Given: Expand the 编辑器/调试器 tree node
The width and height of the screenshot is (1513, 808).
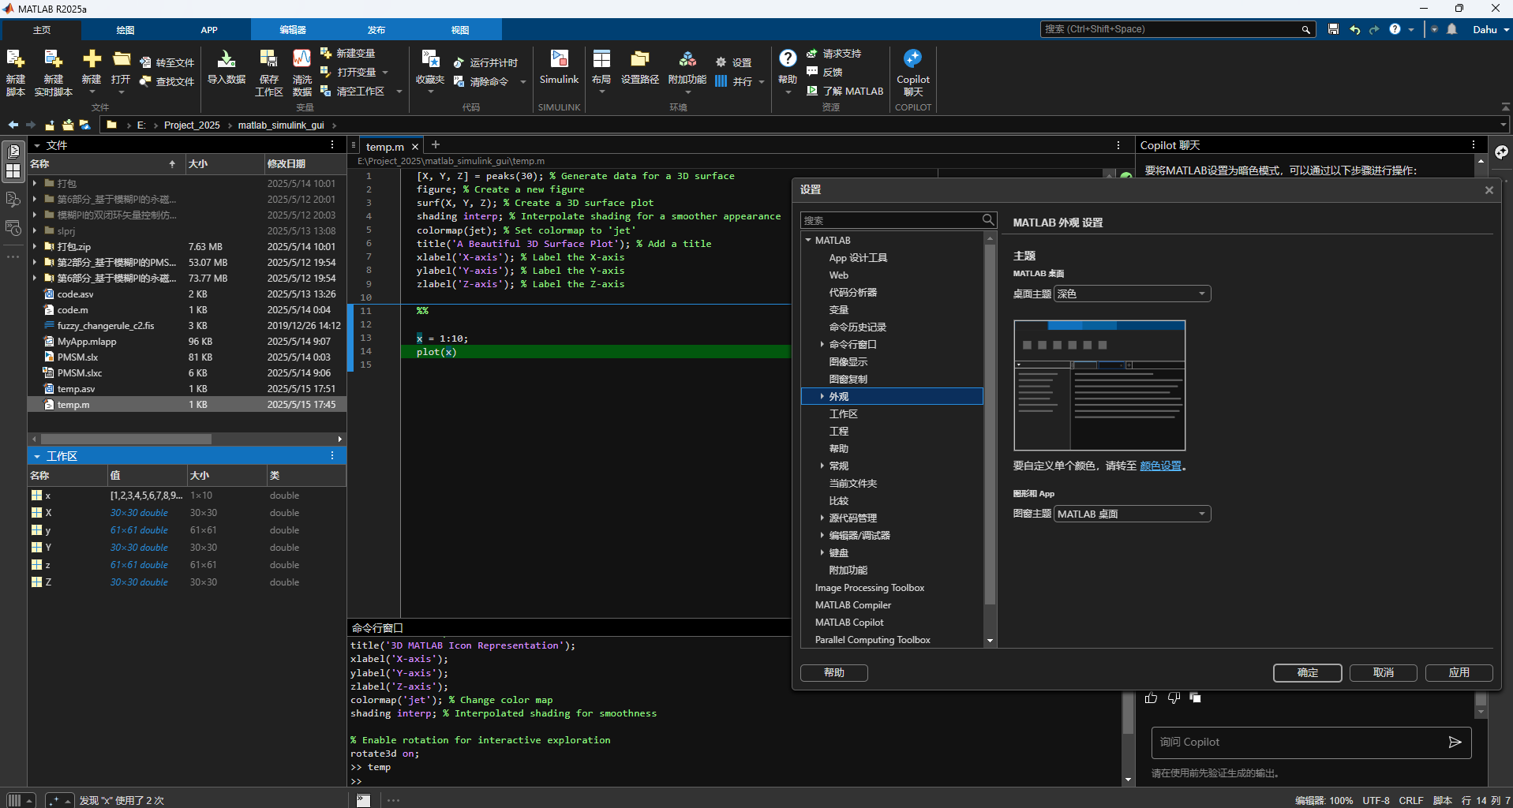Looking at the screenshot, I should click(x=822, y=536).
